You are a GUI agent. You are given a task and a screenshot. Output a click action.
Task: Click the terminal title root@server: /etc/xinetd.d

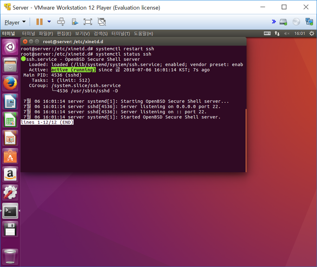pos(73,42)
